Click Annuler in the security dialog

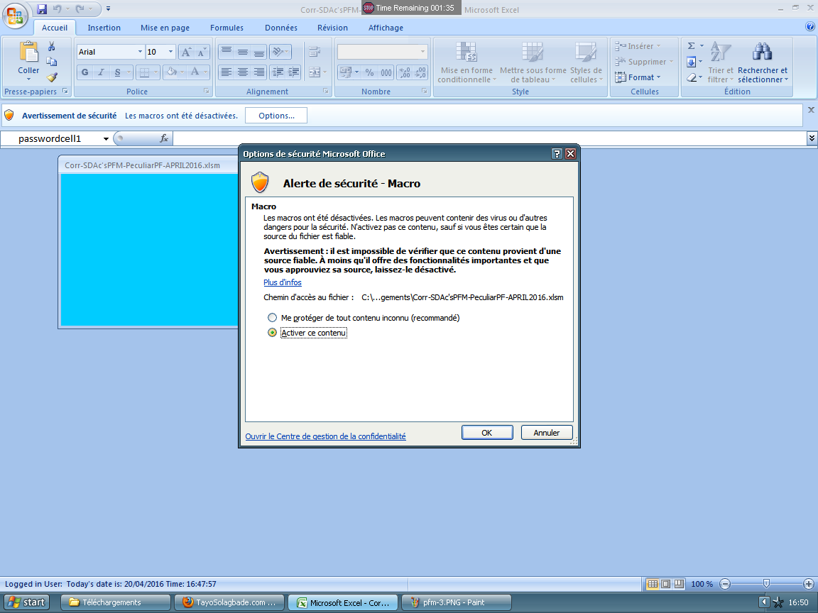click(x=547, y=433)
